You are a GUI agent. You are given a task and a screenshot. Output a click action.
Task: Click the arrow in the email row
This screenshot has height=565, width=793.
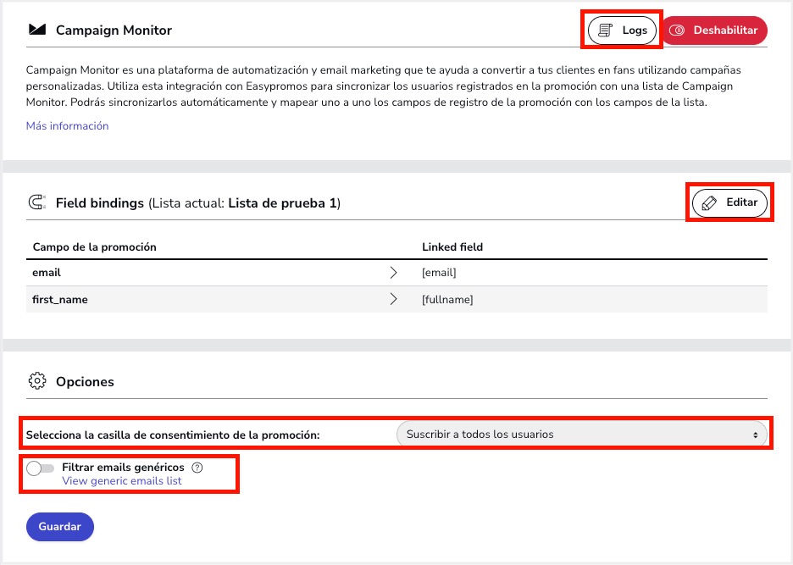point(393,273)
